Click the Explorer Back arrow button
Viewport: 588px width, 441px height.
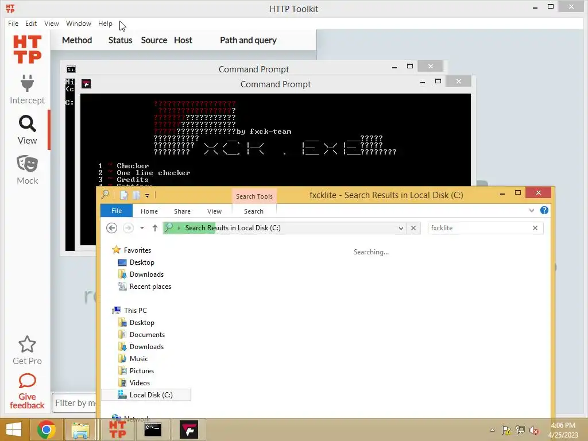pyautogui.click(x=112, y=228)
